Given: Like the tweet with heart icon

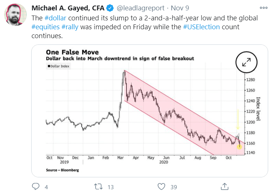Looking at the screenshot, I should pos(161,186).
